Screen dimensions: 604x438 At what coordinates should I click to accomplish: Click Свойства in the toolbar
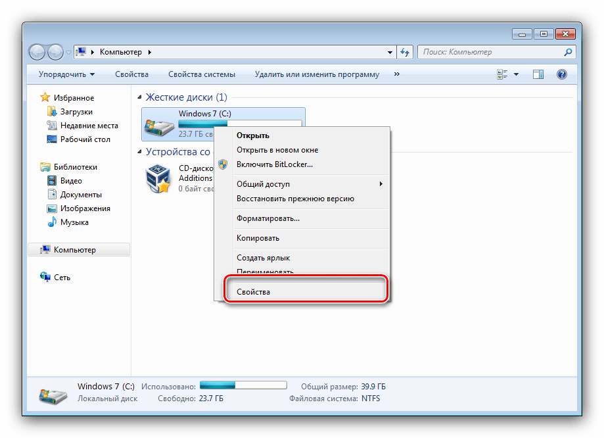click(131, 74)
